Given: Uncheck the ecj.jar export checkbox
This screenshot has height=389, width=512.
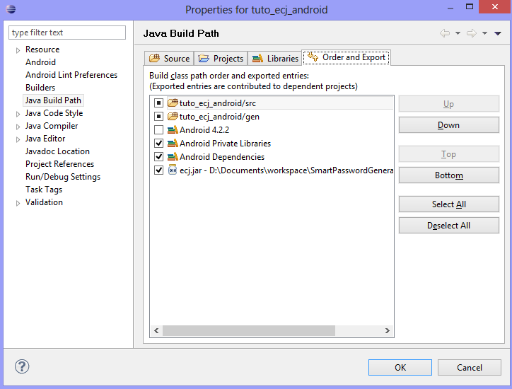Looking at the screenshot, I should point(158,170).
